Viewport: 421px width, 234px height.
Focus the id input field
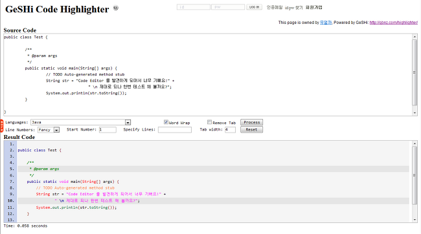point(193,7)
